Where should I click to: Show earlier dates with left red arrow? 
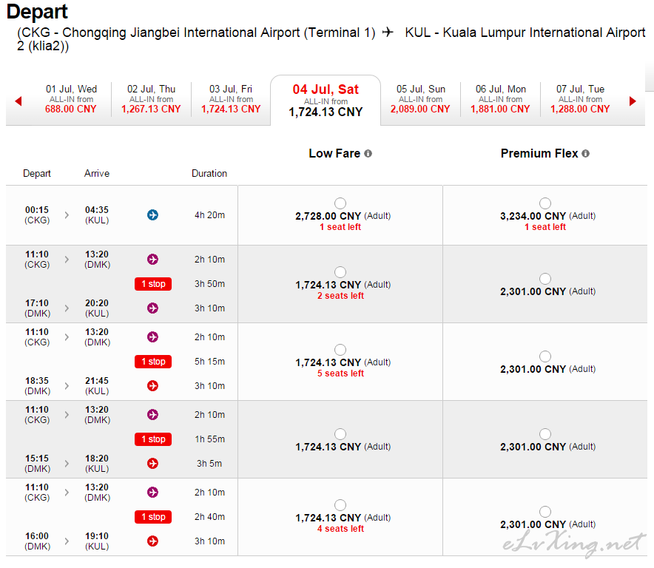(18, 101)
